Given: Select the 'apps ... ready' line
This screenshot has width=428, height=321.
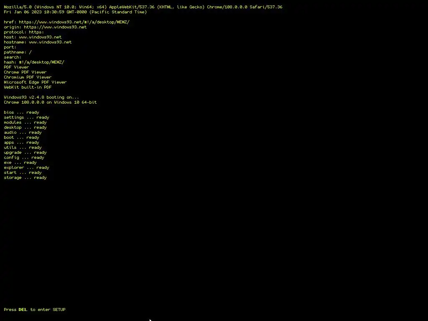Looking at the screenshot, I should 22,143.
